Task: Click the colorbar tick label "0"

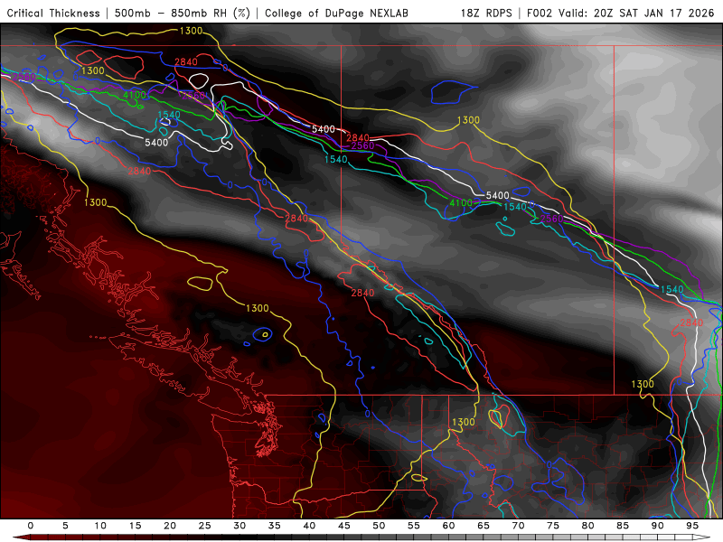Action: coord(31,526)
